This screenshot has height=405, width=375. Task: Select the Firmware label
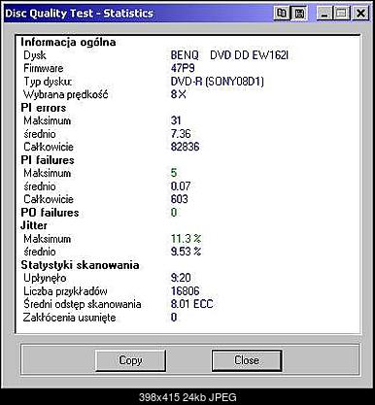point(44,68)
